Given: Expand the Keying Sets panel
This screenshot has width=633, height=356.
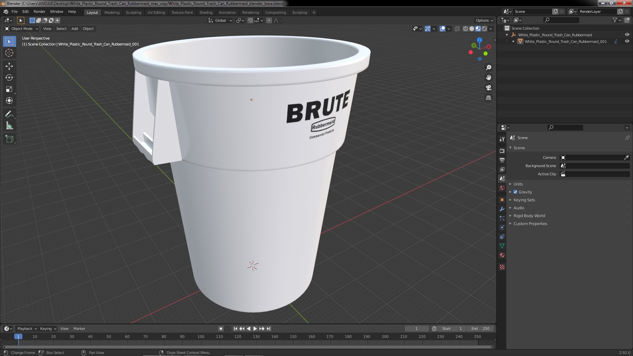Looking at the screenshot, I should pos(524,200).
